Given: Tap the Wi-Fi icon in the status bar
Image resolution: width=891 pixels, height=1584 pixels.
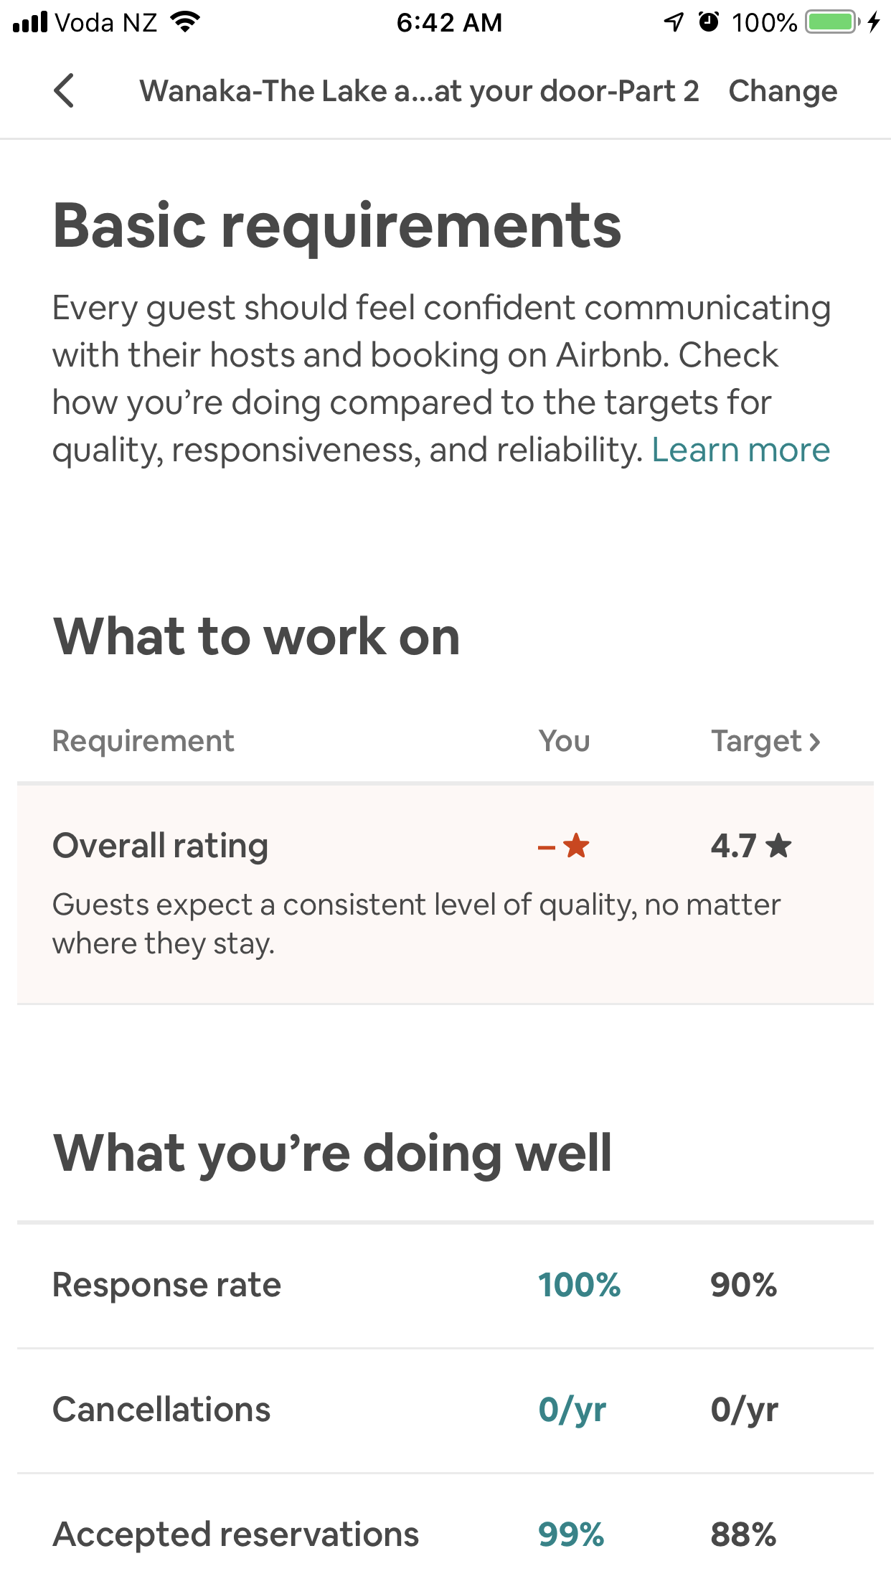Looking at the screenshot, I should point(184,22).
